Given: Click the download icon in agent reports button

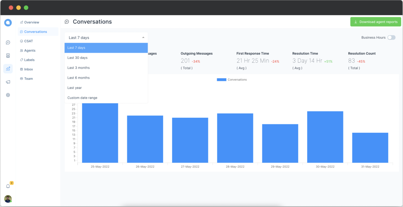Looking at the screenshot, I should (x=356, y=22).
